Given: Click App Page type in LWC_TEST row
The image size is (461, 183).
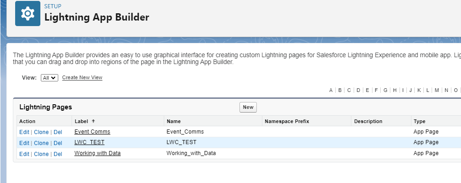Looking at the screenshot, I should tap(426, 142).
